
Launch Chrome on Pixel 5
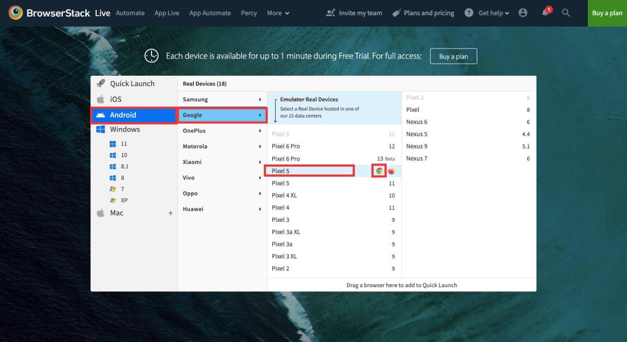pyautogui.click(x=379, y=171)
